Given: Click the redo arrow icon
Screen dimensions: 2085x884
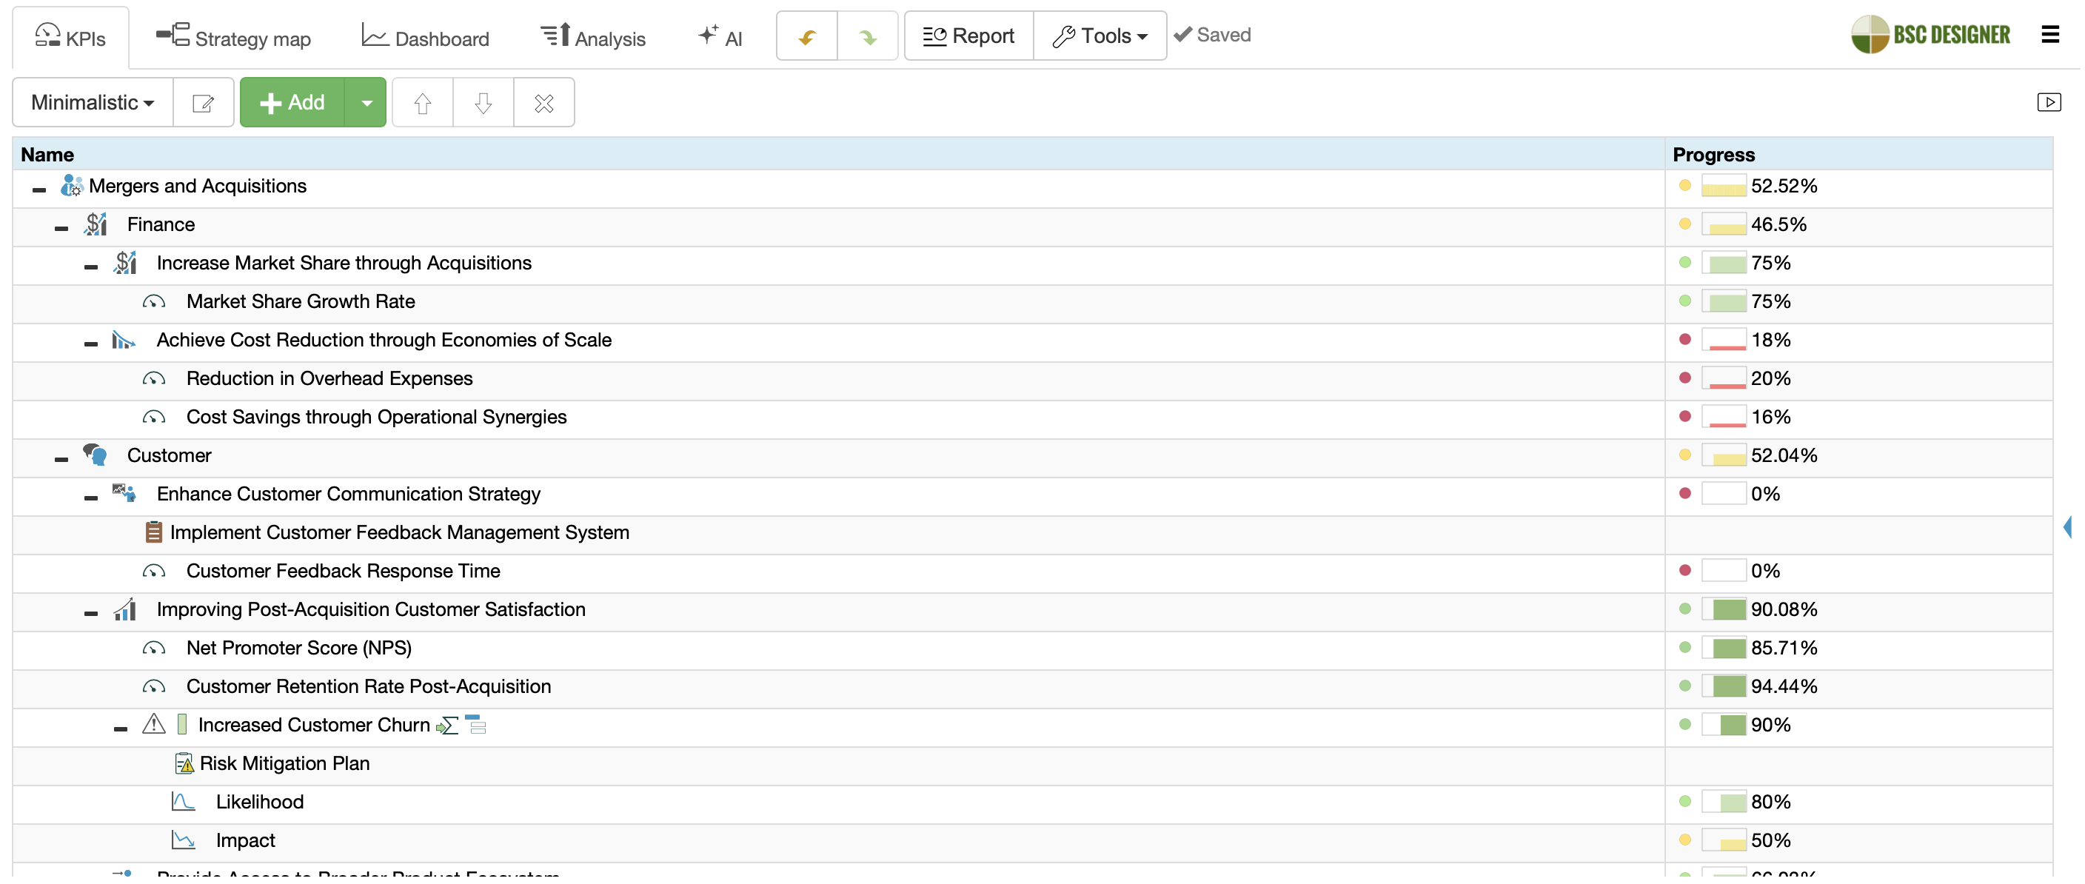Looking at the screenshot, I should click(x=867, y=36).
